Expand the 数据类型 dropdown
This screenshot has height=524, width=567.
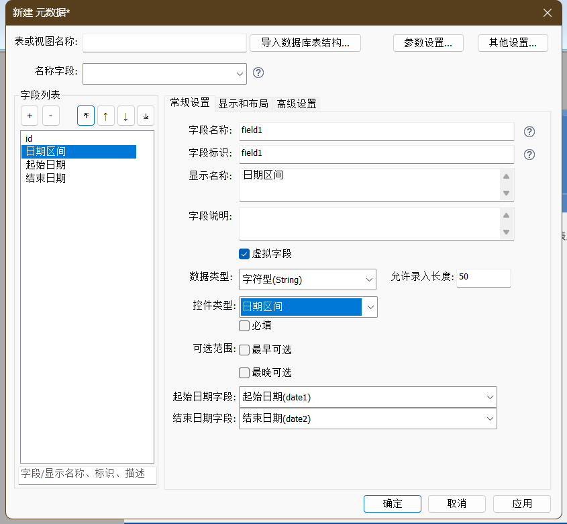369,279
